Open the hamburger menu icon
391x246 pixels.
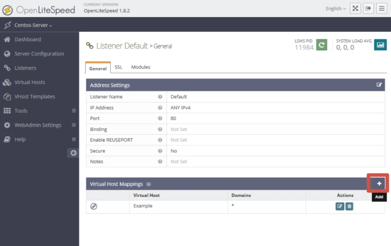pos(382,9)
